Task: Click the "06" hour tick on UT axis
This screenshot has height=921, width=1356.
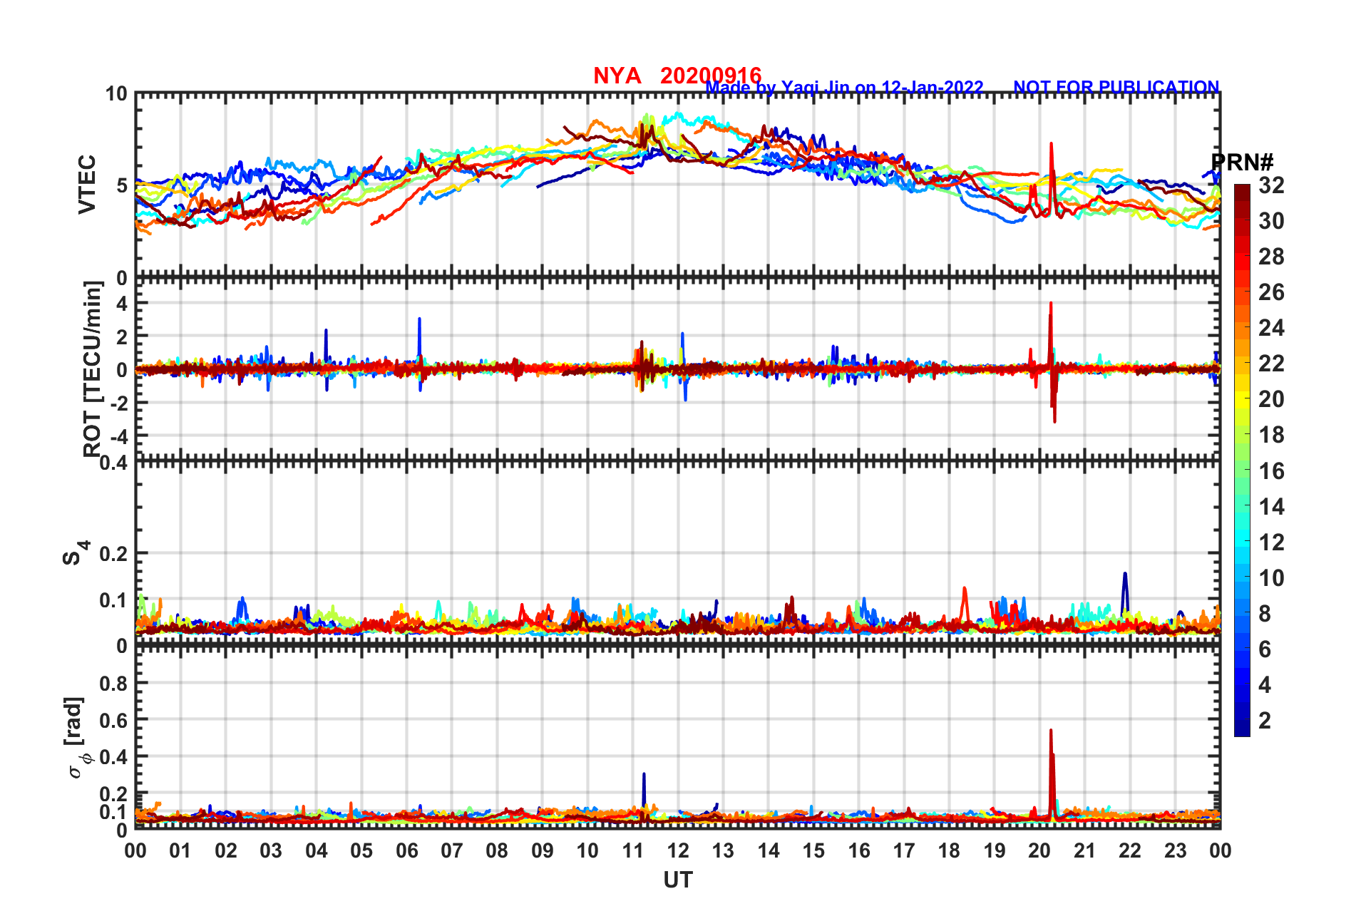Action: point(406,850)
